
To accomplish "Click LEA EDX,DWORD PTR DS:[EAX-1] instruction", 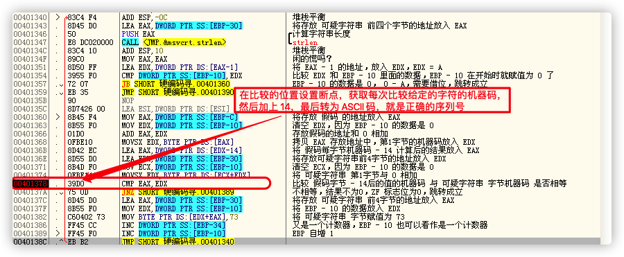I will (179, 67).
